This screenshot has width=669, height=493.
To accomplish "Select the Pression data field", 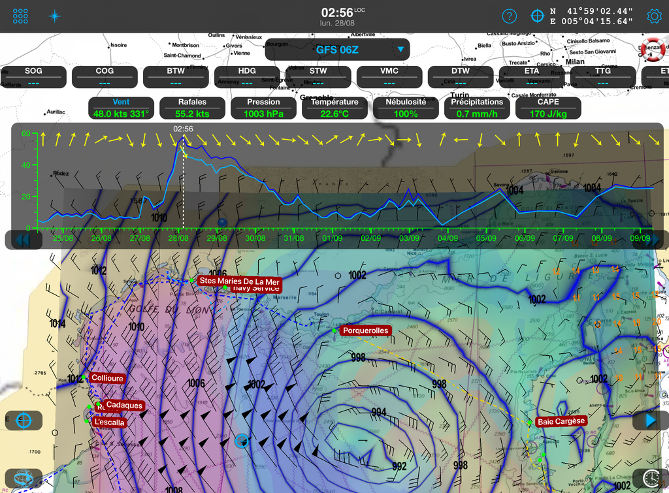I will coord(264,108).
